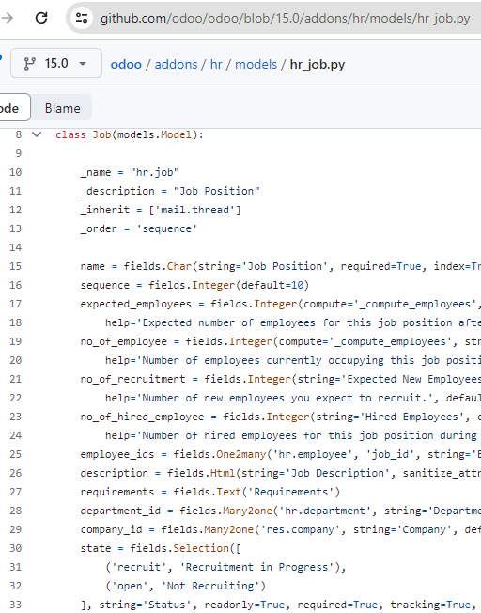Switch to the Code tab
The width and height of the screenshot is (481, 613).
(x=14, y=107)
